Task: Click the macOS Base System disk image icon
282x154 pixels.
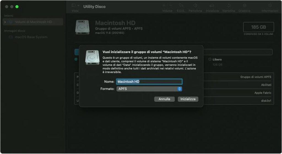Action: pyautogui.click(x=11, y=37)
